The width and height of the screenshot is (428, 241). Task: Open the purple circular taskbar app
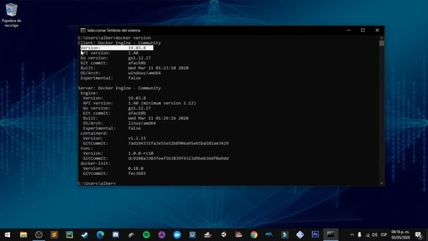point(162,235)
